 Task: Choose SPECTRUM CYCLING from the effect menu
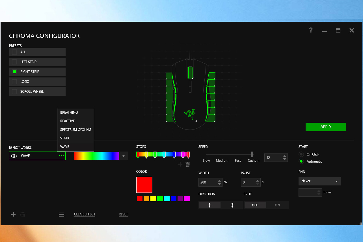click(x=75, y=130)
